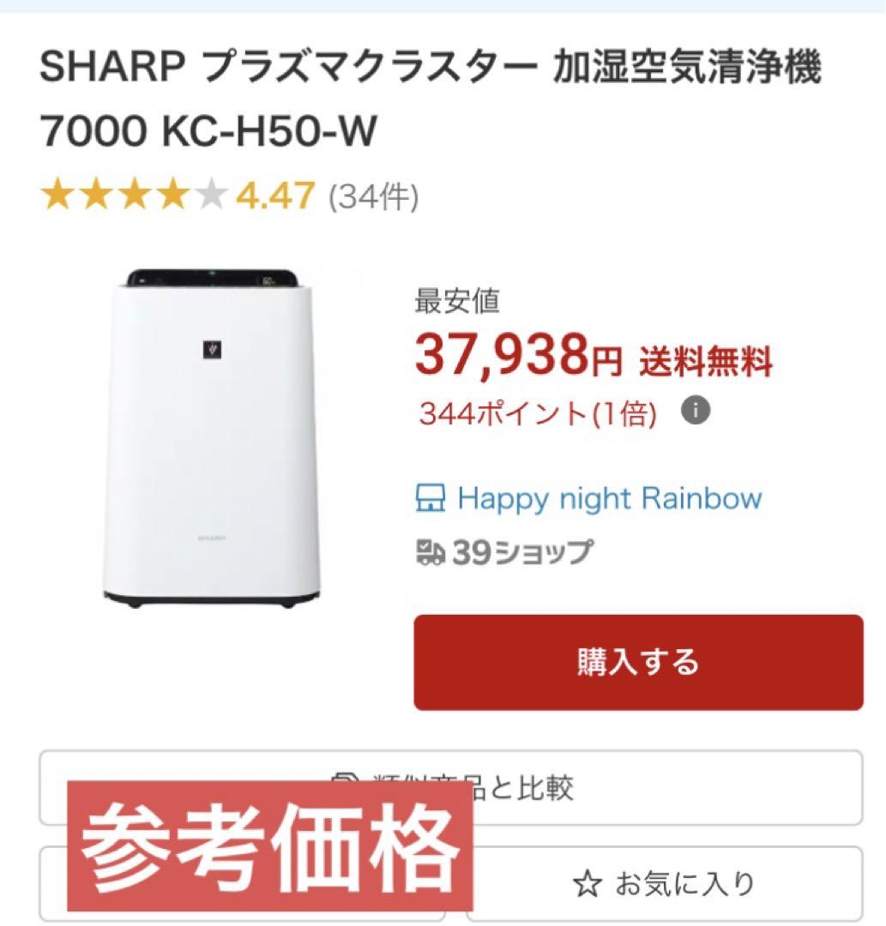
Task: Click the 4.47 rating score
Action: coord(274,196)
